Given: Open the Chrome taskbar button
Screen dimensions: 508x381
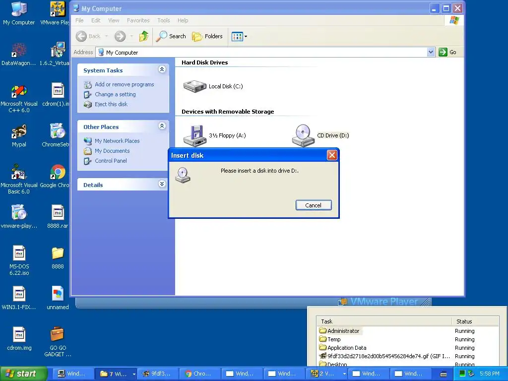Looking at the screenshot, I should pos(199,374).
